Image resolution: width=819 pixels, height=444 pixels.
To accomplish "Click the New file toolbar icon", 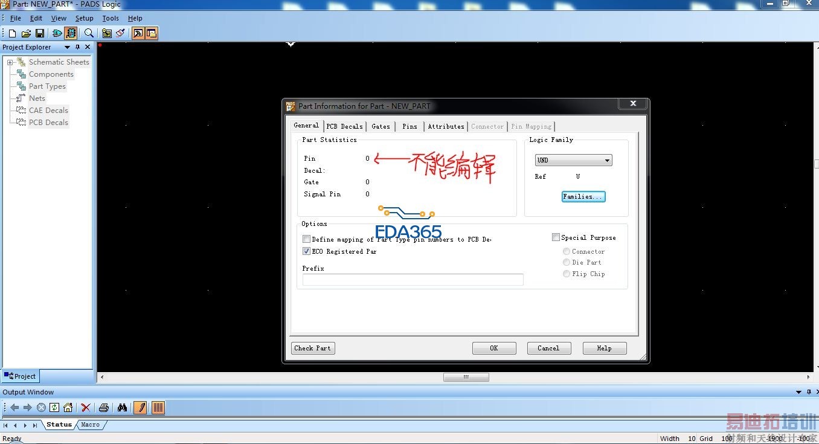I will point(12,33).
